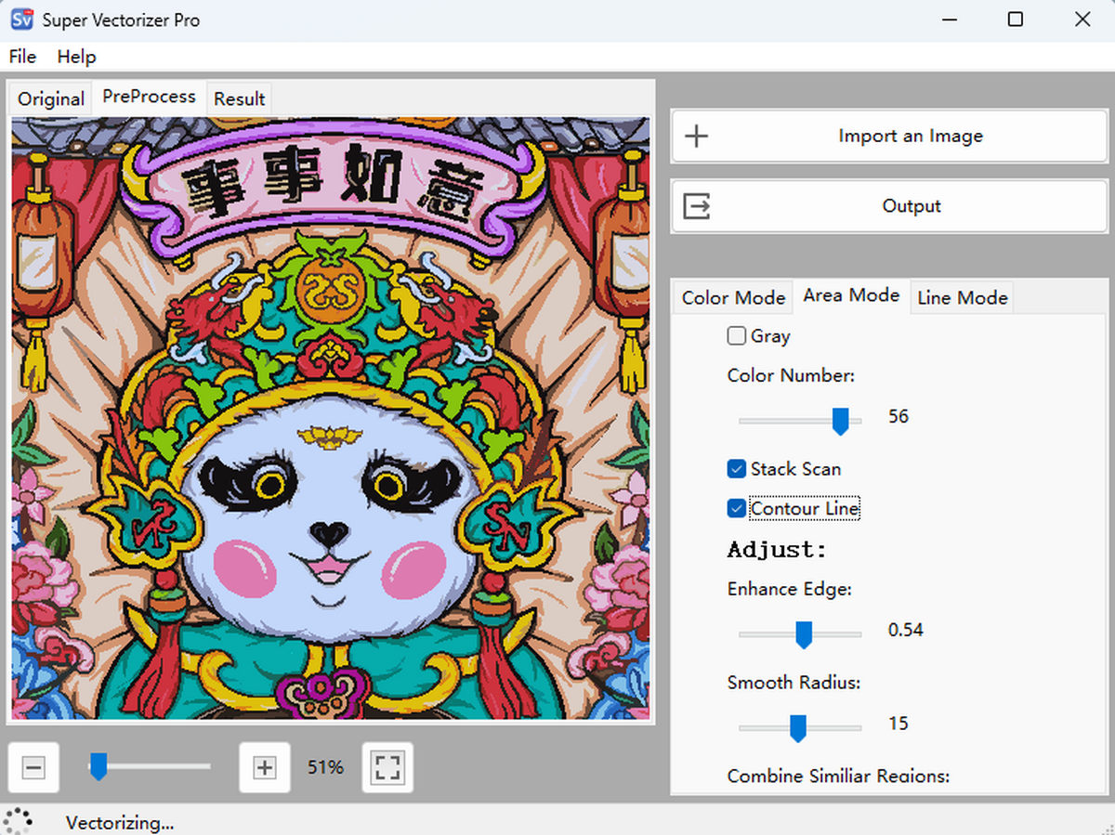Click the Super Vectorizer Pro title bar icon
The height and width of the screenshot is (835, 1115).
[x=20, y=19]
